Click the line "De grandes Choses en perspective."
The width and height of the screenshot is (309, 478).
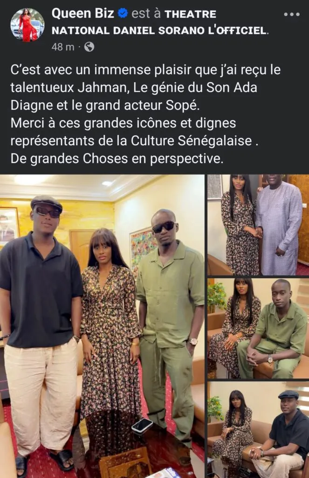117,159
